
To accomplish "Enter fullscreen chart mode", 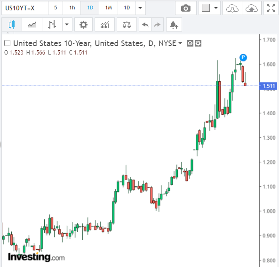I will [x=271, y=8].
